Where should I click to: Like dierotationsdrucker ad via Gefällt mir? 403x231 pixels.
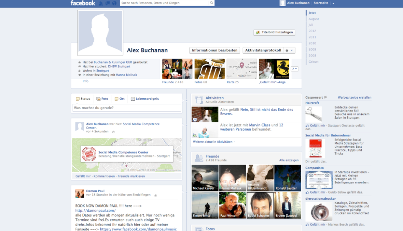point(318,224)
